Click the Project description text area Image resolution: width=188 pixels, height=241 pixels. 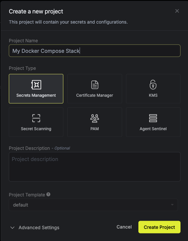coord(95,167)
